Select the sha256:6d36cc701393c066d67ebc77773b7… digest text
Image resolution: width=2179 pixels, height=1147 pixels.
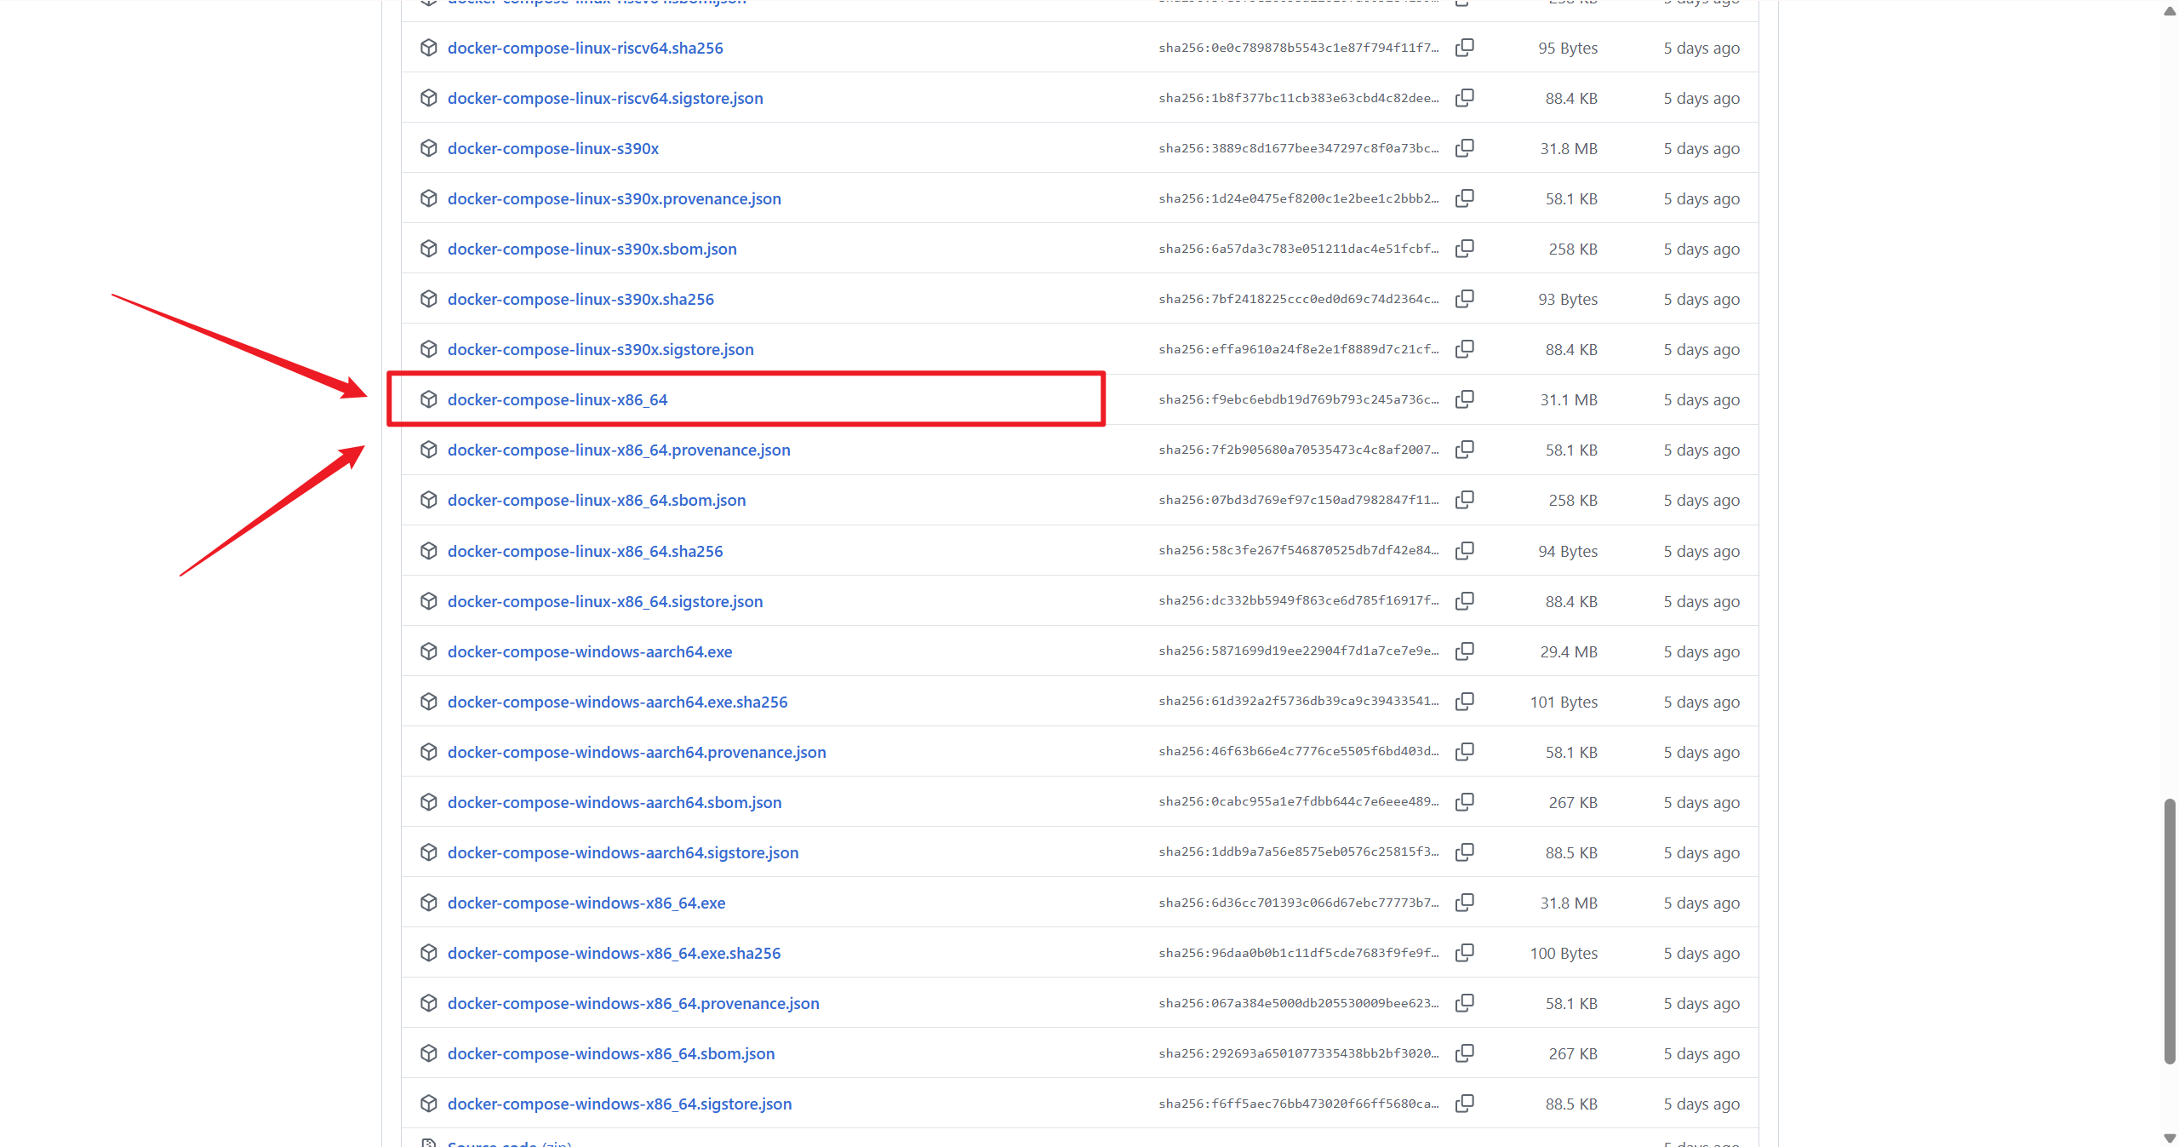tap(1299, 903)
